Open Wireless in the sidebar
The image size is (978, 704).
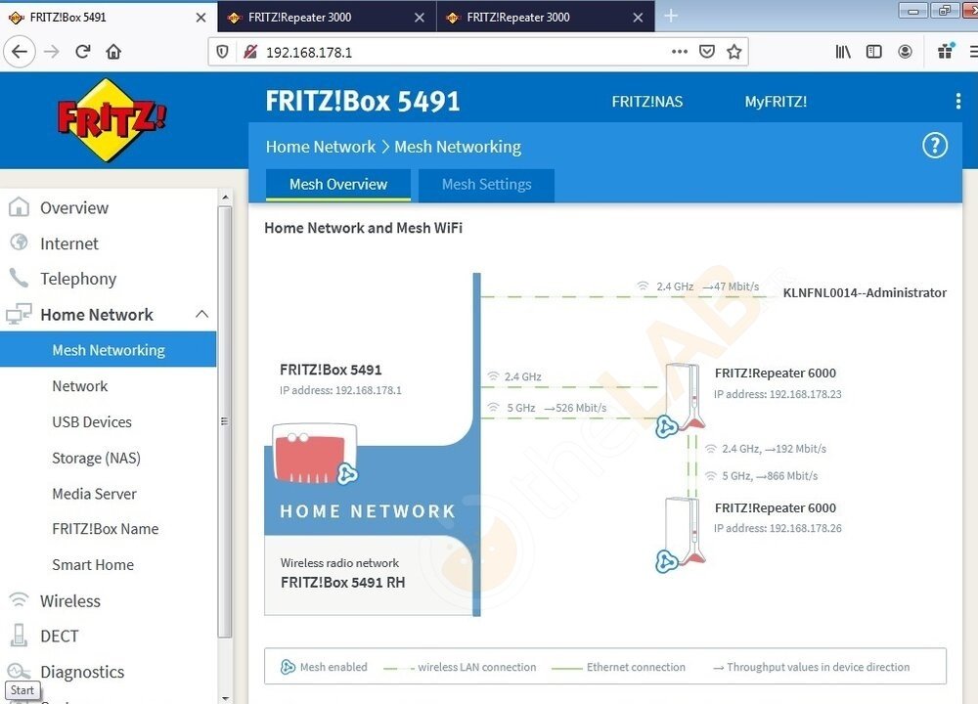[x=69, y=601]
